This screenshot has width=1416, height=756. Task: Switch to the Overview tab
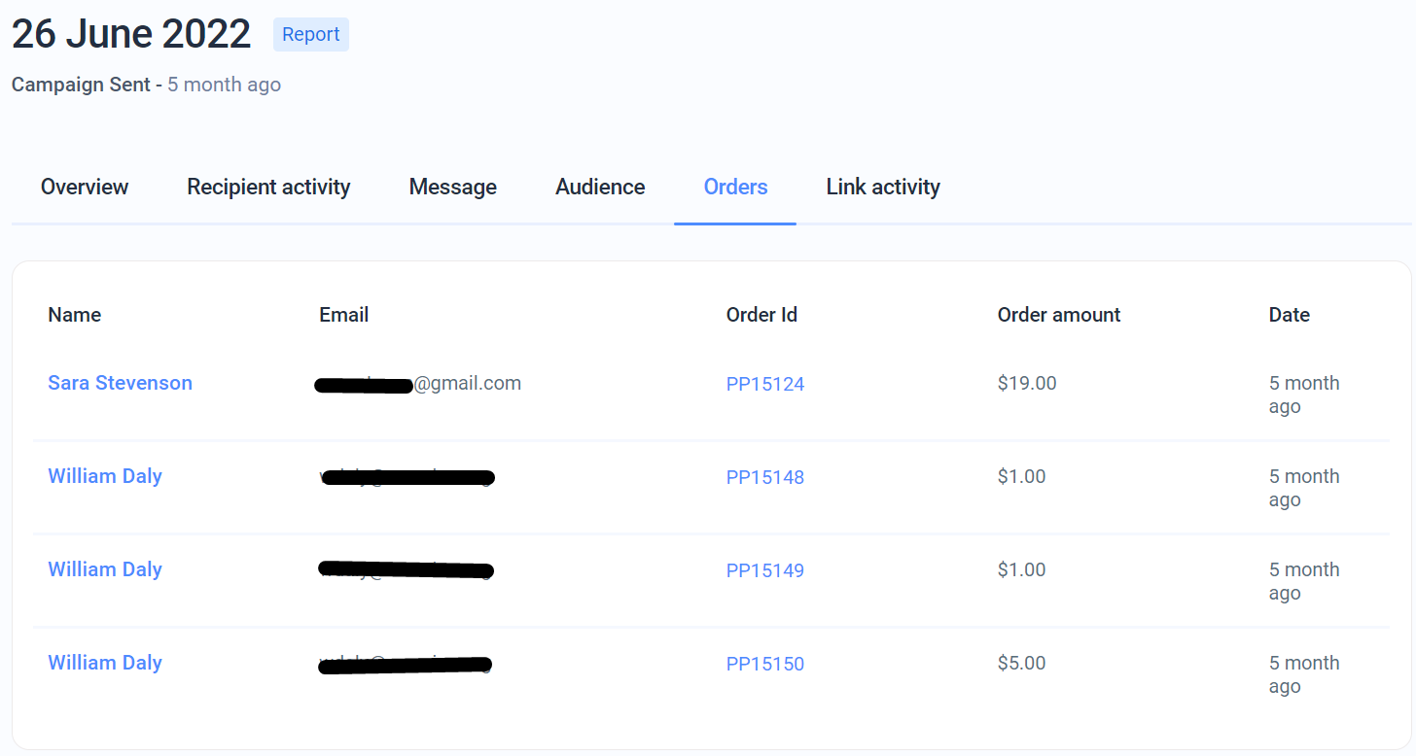point(85,187)
